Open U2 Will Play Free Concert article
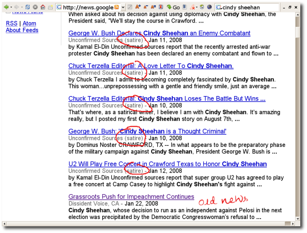307x233 pixels. (x=167, y=164)
